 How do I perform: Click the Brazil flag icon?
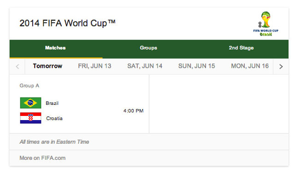click(x=30, y=103)
